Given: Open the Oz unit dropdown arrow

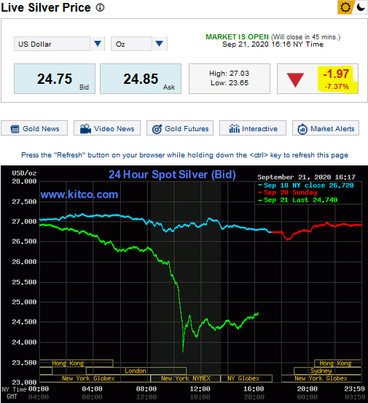Looking at the screenshot, I should click(160, 44).
